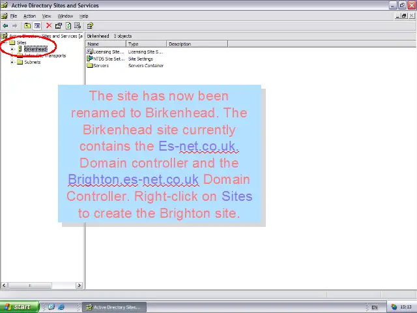The width and height of the screenshot is (417, 313).
Task: Click the Active Directory Sites taskbar button
Action: point(114,307)
